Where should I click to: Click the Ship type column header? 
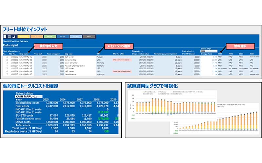(x=68, y=54)
